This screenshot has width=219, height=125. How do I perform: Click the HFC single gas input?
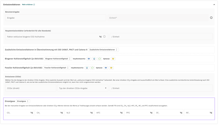[x=109, y=113]
